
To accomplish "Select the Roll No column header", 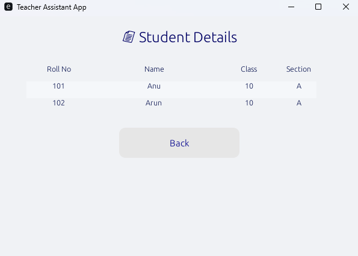I will tap(59, 69).
